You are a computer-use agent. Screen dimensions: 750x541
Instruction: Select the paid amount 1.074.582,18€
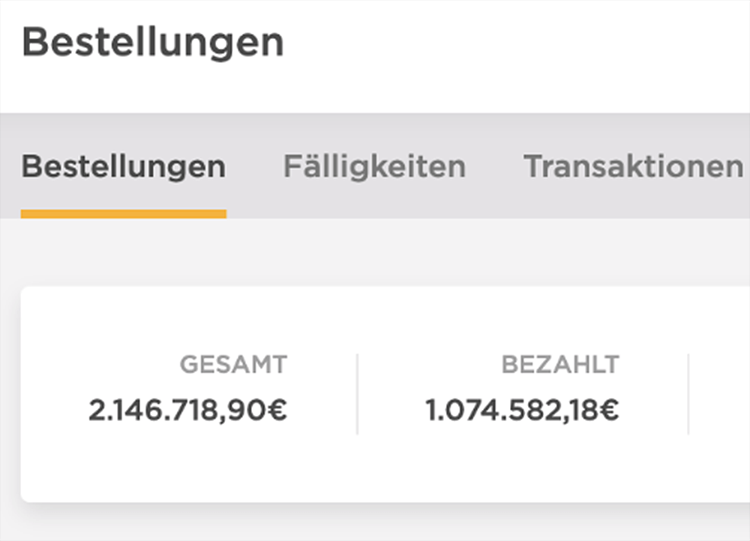click(522, 410)
